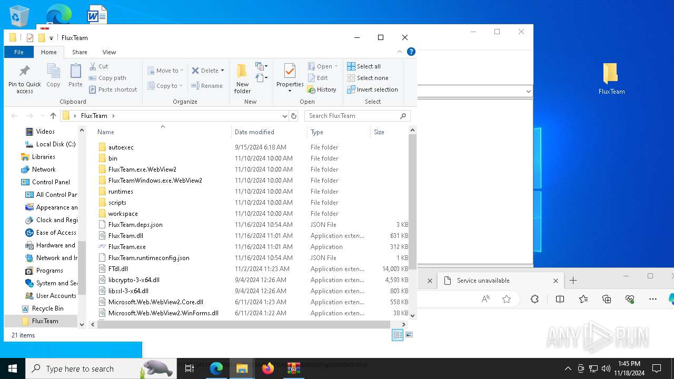The height and width of the screenshot is (379, 674).
Task: Open Extensions icon in Edge window
Action: (534, 299)
